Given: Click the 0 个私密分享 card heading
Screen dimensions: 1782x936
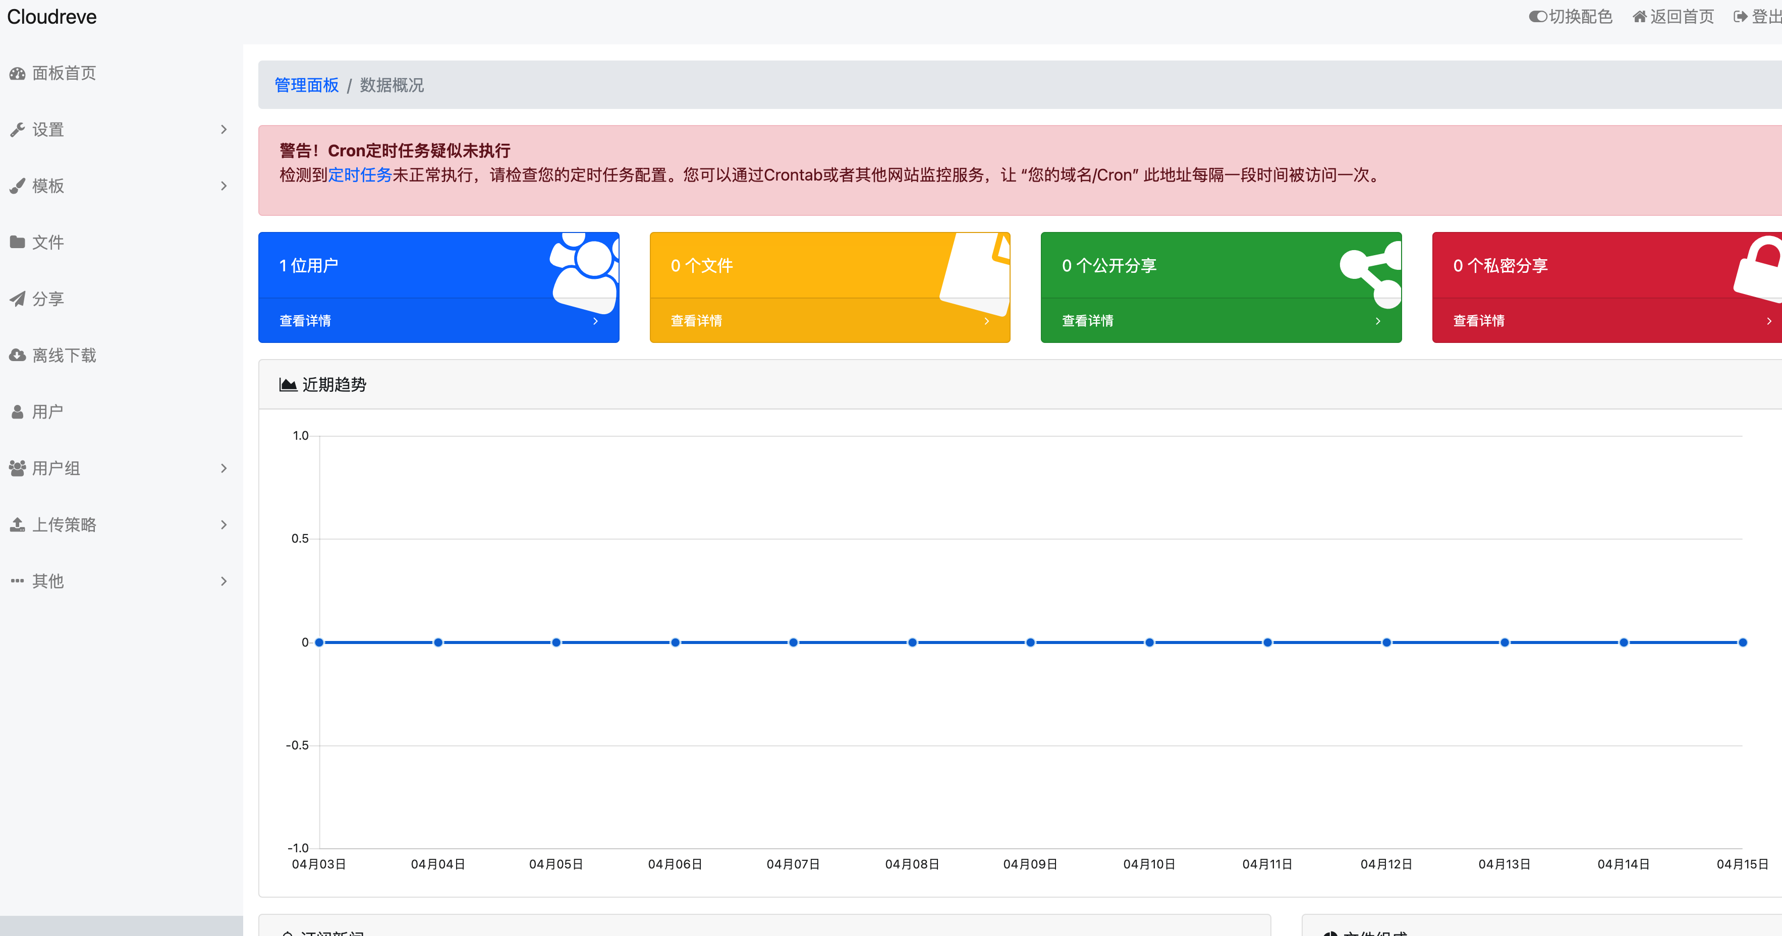Looking at the screenshot, I should (1500, 265).
